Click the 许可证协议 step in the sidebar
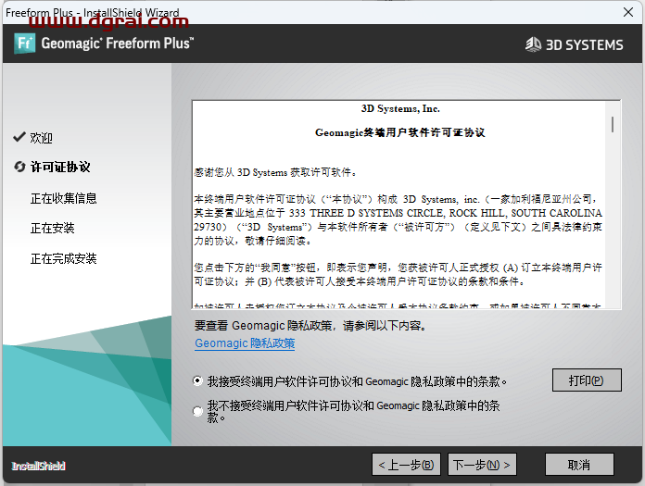 click(60, 167)
